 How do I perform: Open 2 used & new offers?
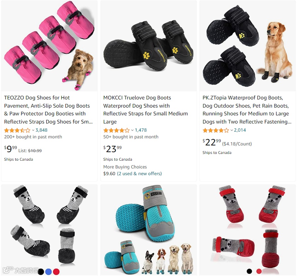click(139, 173)
